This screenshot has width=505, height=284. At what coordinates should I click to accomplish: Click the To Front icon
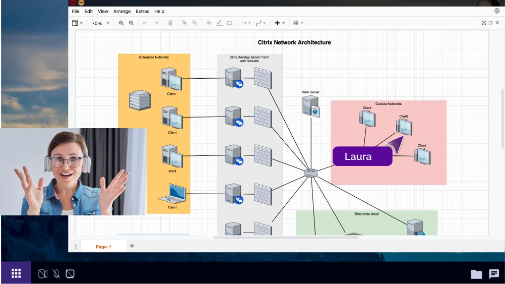[184, 23]
